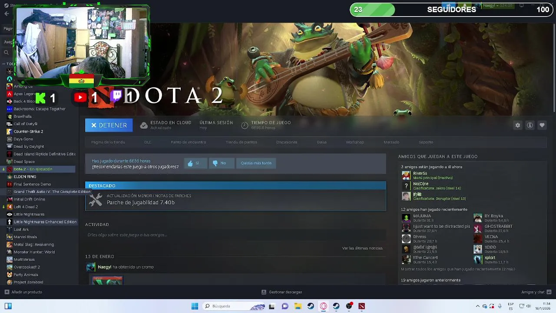Open the DLC tab

coord(148,142)
